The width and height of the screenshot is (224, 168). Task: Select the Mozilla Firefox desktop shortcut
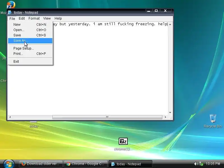11,5
